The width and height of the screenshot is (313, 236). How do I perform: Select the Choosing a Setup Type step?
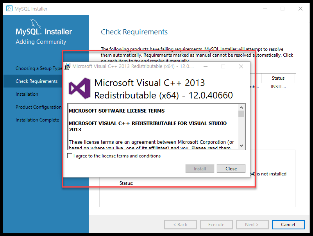click(39, 68)
